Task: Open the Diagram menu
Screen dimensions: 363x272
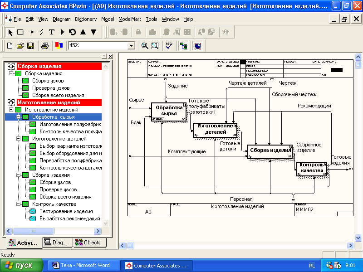Action: coord(62,19)
